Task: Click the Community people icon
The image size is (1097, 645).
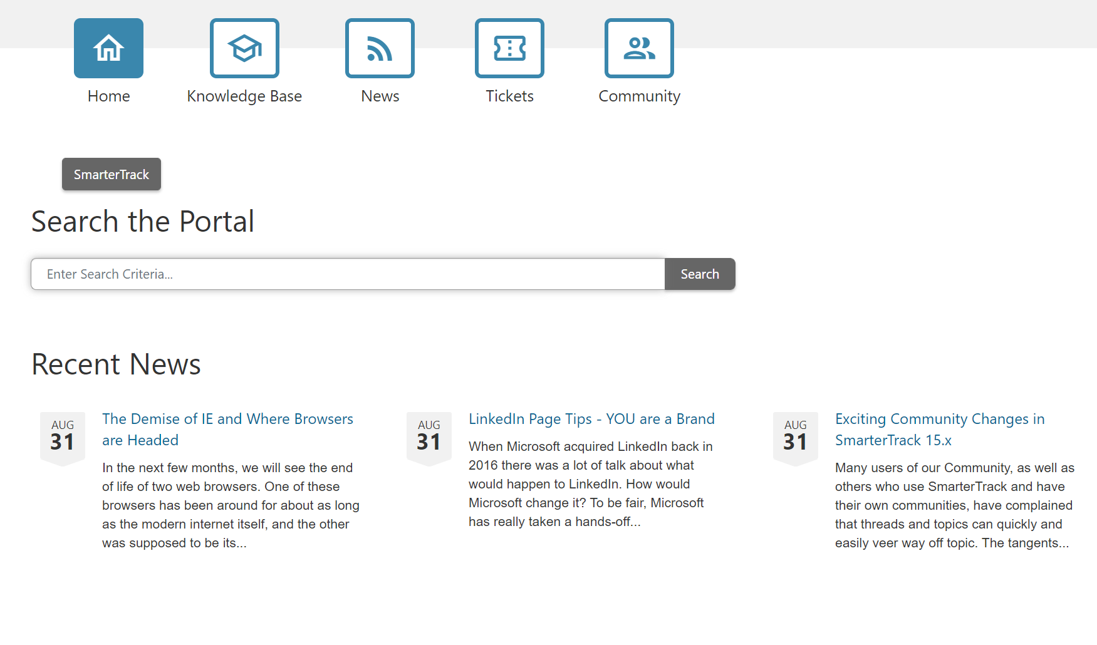Action: [x=639, y=48]
